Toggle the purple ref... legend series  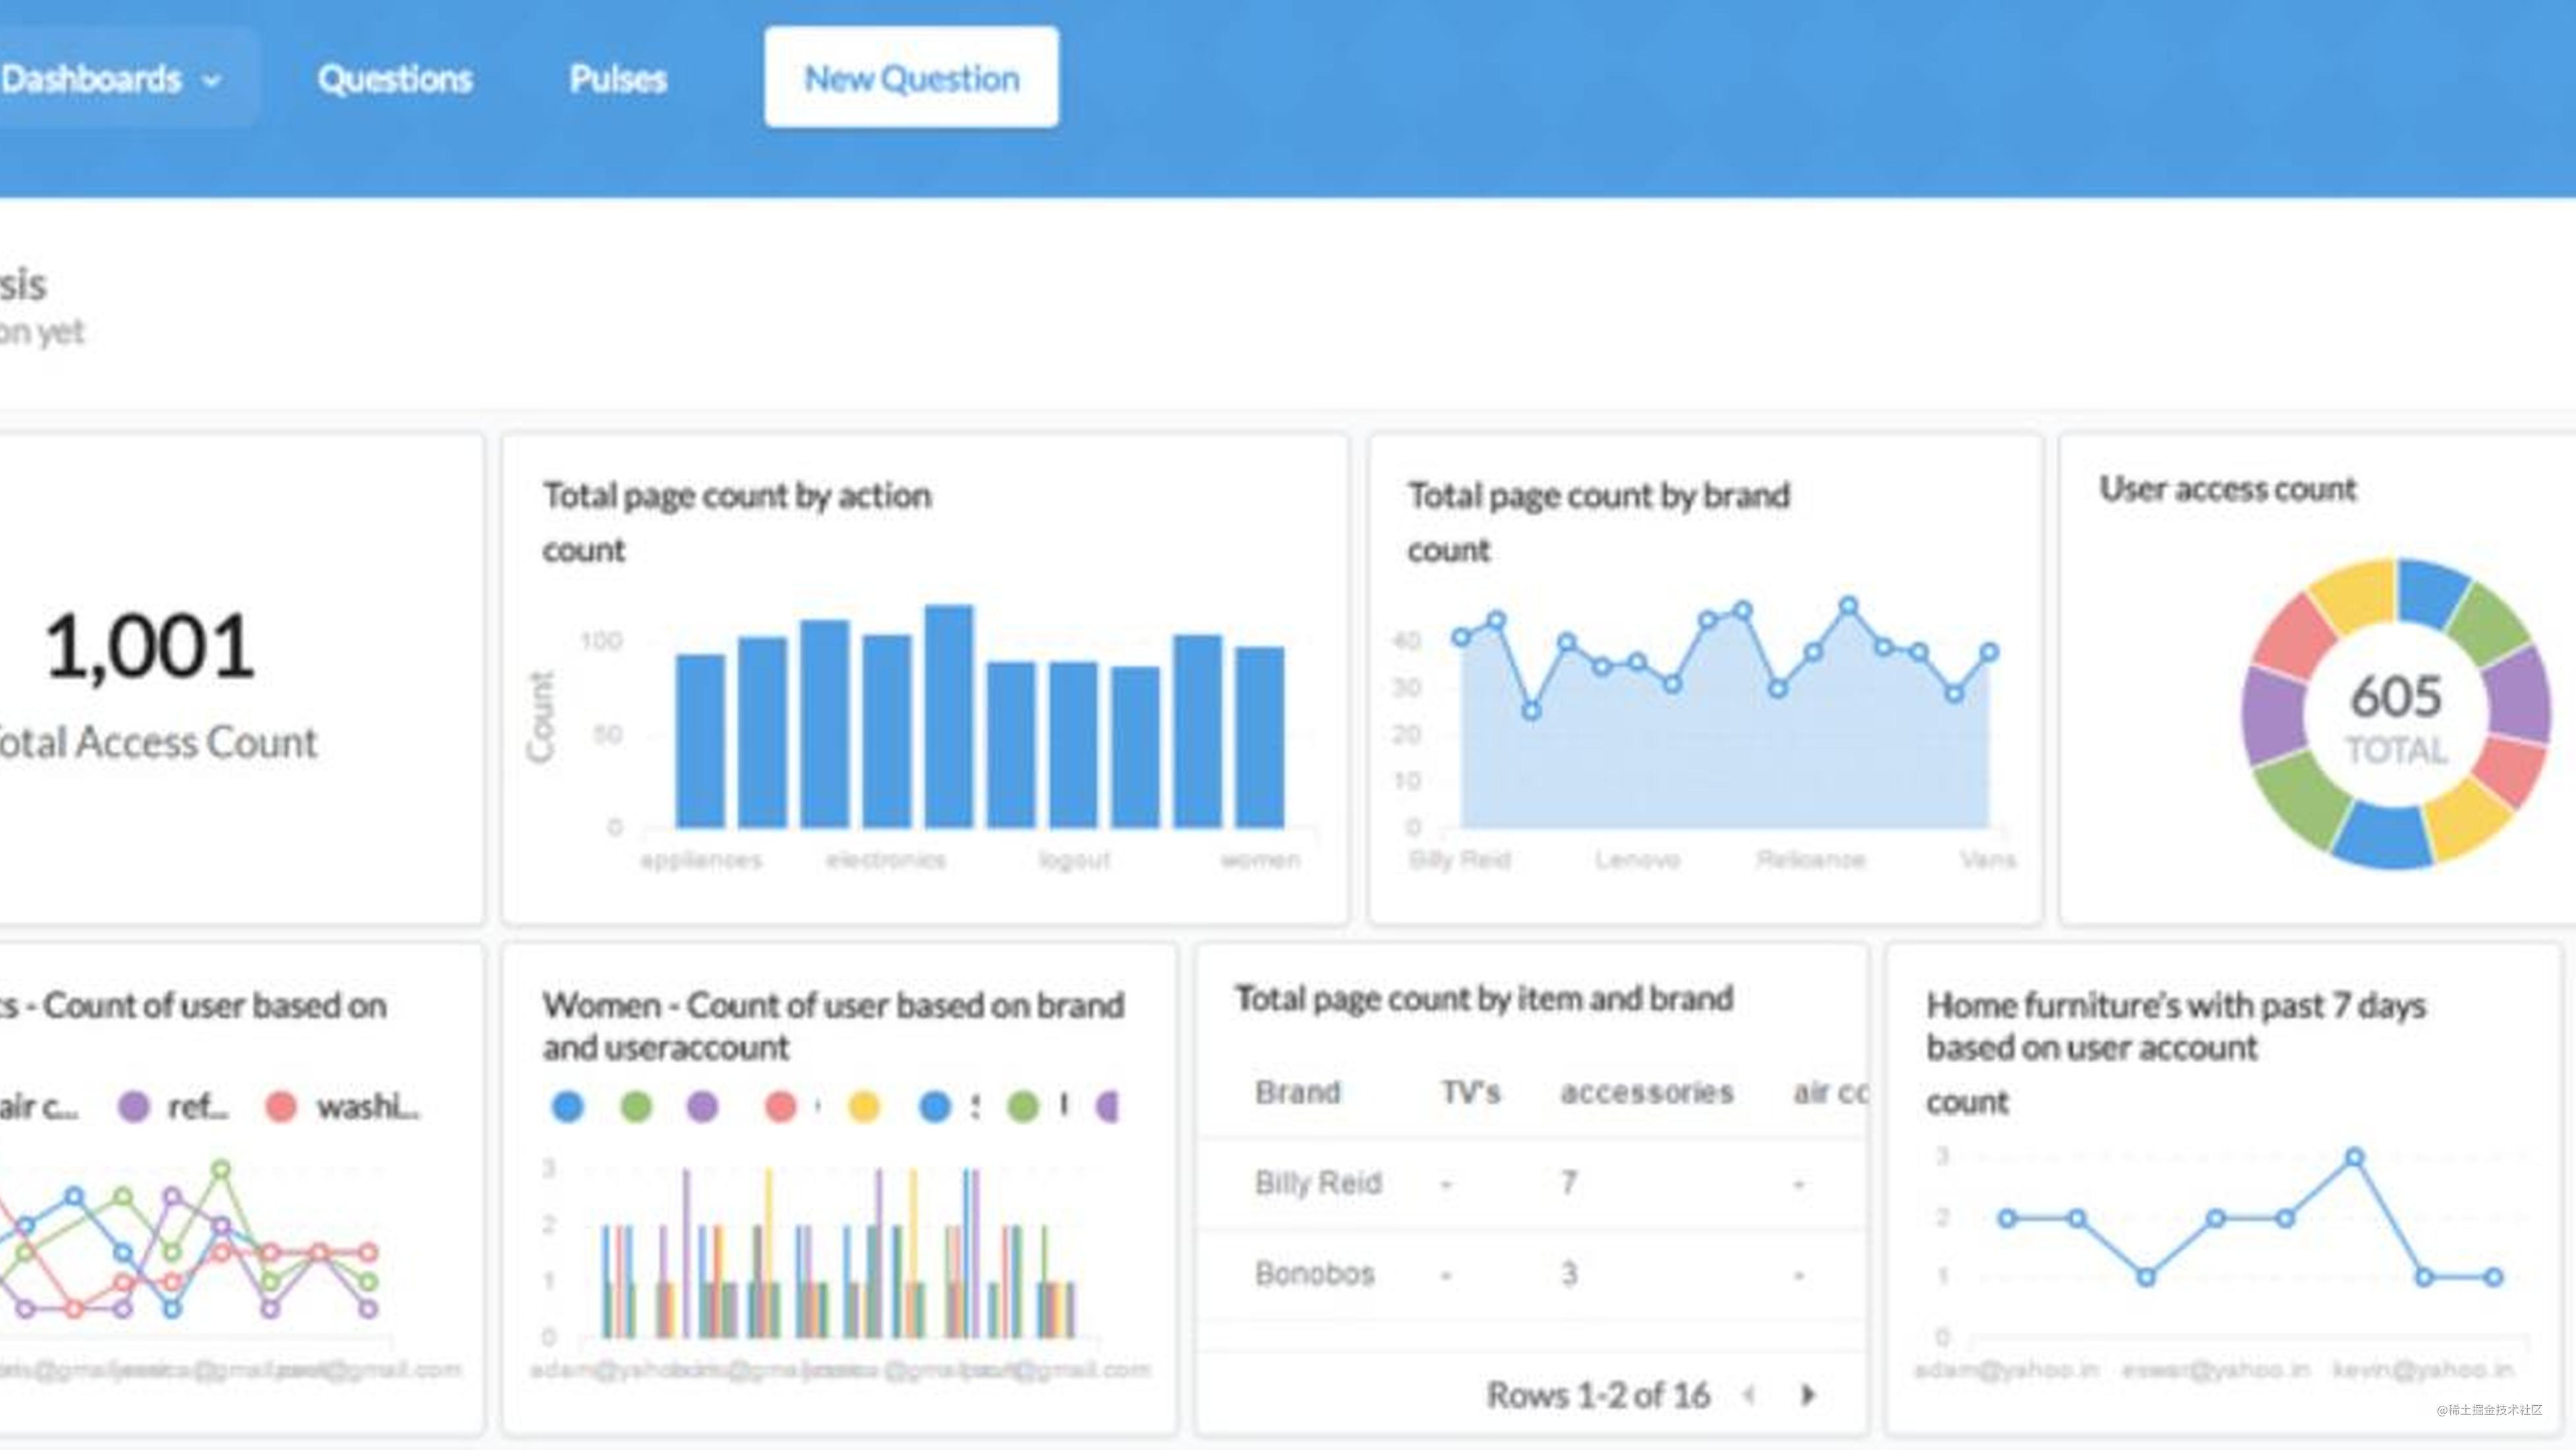tap(173, 1106)
